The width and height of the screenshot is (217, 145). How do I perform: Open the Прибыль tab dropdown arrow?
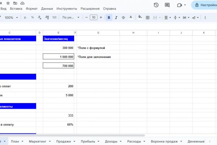point(98,141)
